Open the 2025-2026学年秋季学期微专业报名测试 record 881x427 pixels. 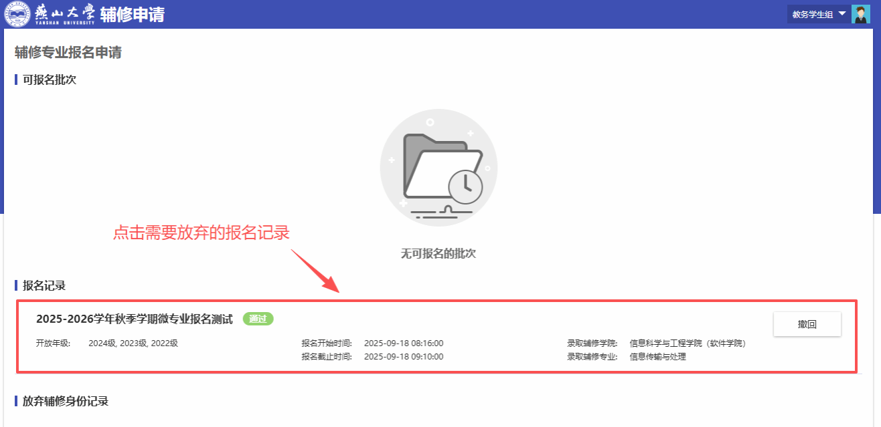tap(135, 319)
